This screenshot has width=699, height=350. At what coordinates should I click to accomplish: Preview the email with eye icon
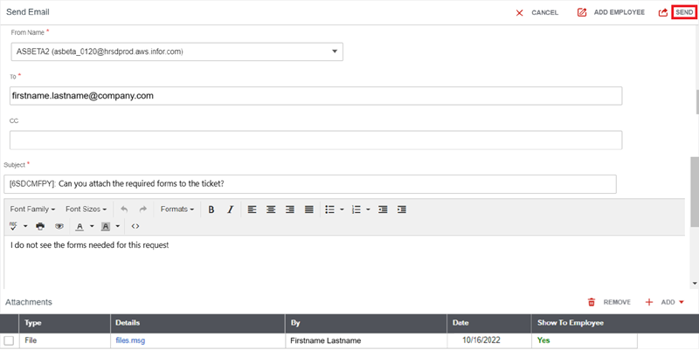pyautogui.click(x=59, y=226)
